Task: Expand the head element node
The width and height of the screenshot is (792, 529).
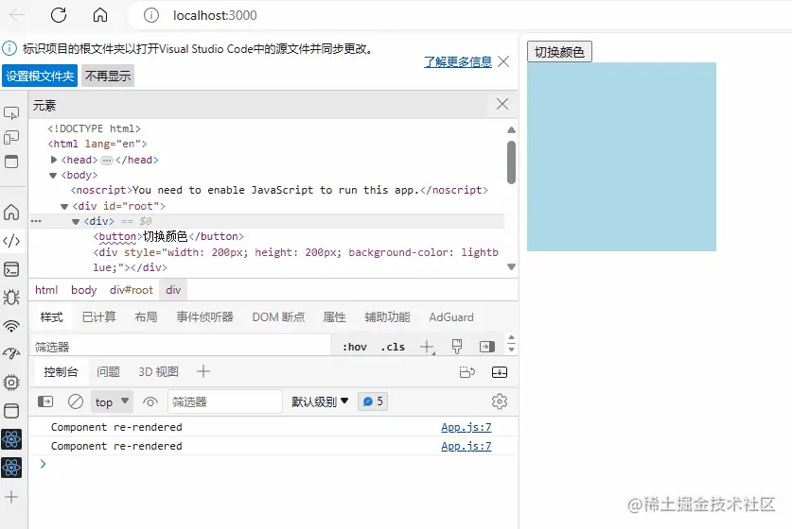Action: (x=54, y=160)
